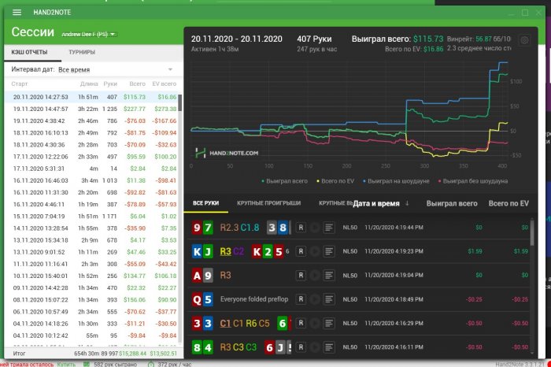Click replay R button for the KJ hand
Viewport: 551px width, 367px height.
click(x=301, y=251)
